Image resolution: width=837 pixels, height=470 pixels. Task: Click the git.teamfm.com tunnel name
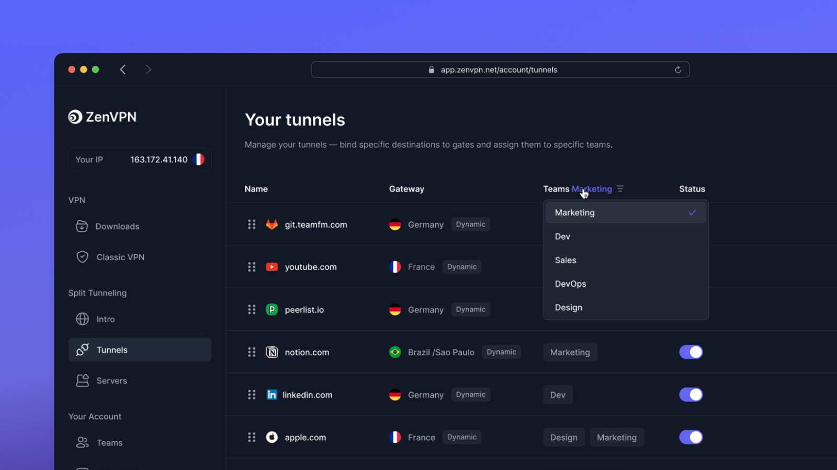pos(316,225)
